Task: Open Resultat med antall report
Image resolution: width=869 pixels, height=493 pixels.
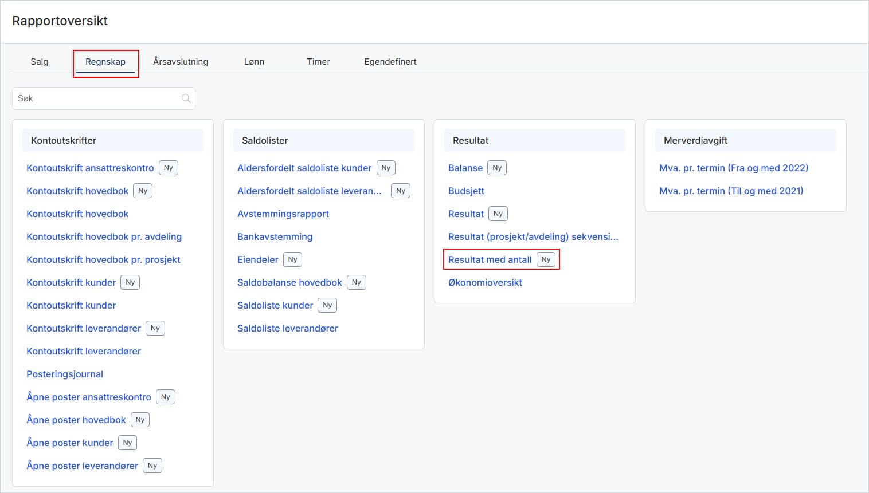Action: pos(490,259)
